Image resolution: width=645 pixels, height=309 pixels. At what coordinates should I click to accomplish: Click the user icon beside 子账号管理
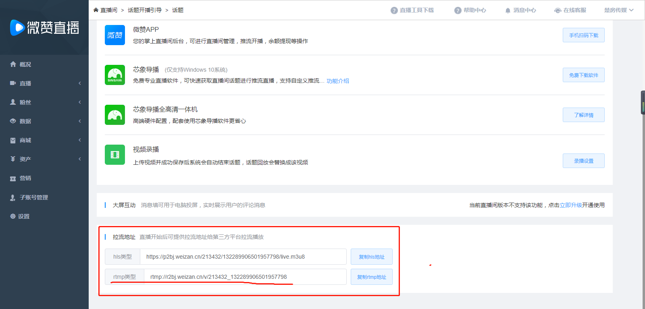13,197
